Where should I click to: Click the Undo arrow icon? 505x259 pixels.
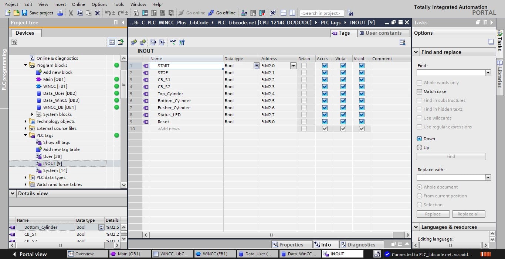108,13
